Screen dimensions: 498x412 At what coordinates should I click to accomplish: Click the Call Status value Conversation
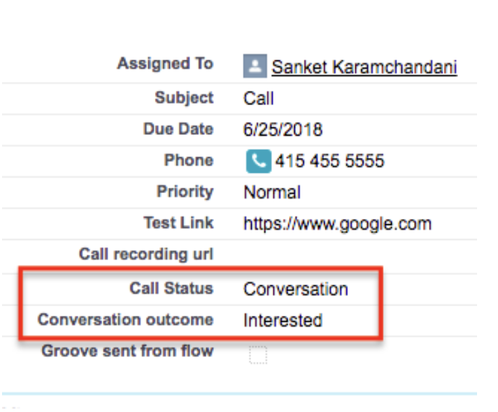[x=296, y=289]
